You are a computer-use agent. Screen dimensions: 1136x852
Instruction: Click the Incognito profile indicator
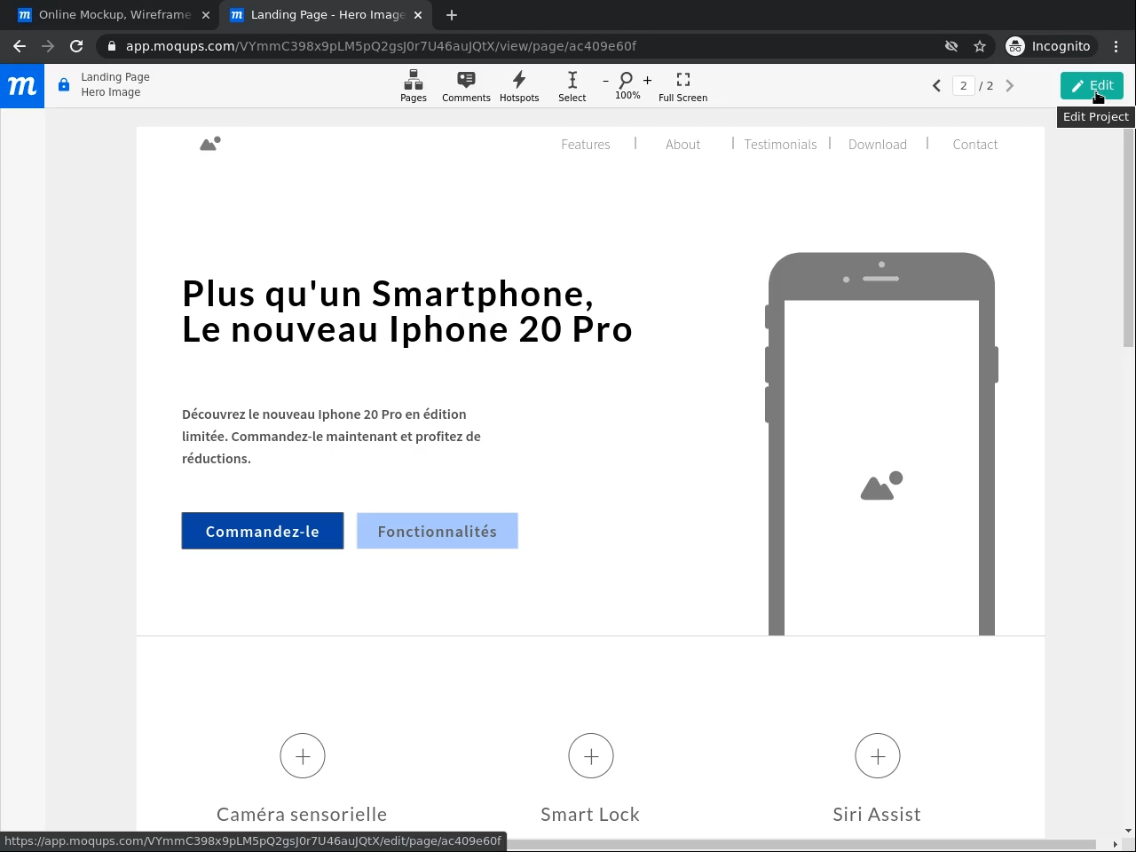pyautogui.click(x=1049, y=46)
